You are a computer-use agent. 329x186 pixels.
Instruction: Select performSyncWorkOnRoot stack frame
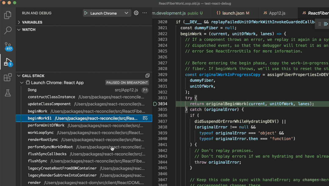click(x=84, y=147)
